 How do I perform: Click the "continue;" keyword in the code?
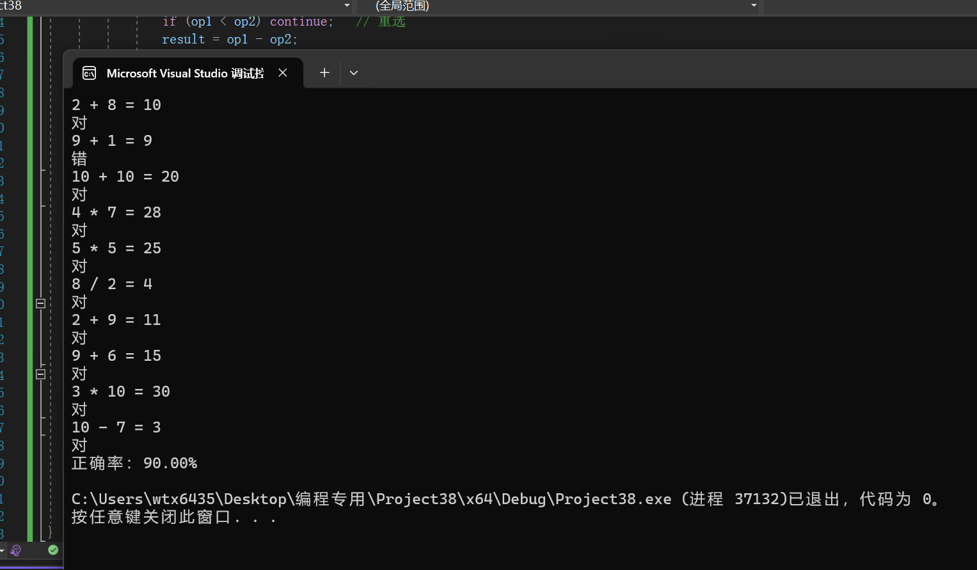point(301,21)
